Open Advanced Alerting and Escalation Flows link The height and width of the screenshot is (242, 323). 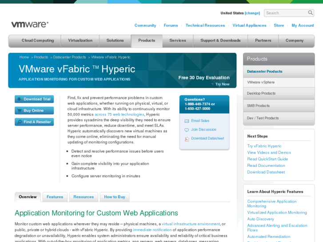[x=277, y=228]
